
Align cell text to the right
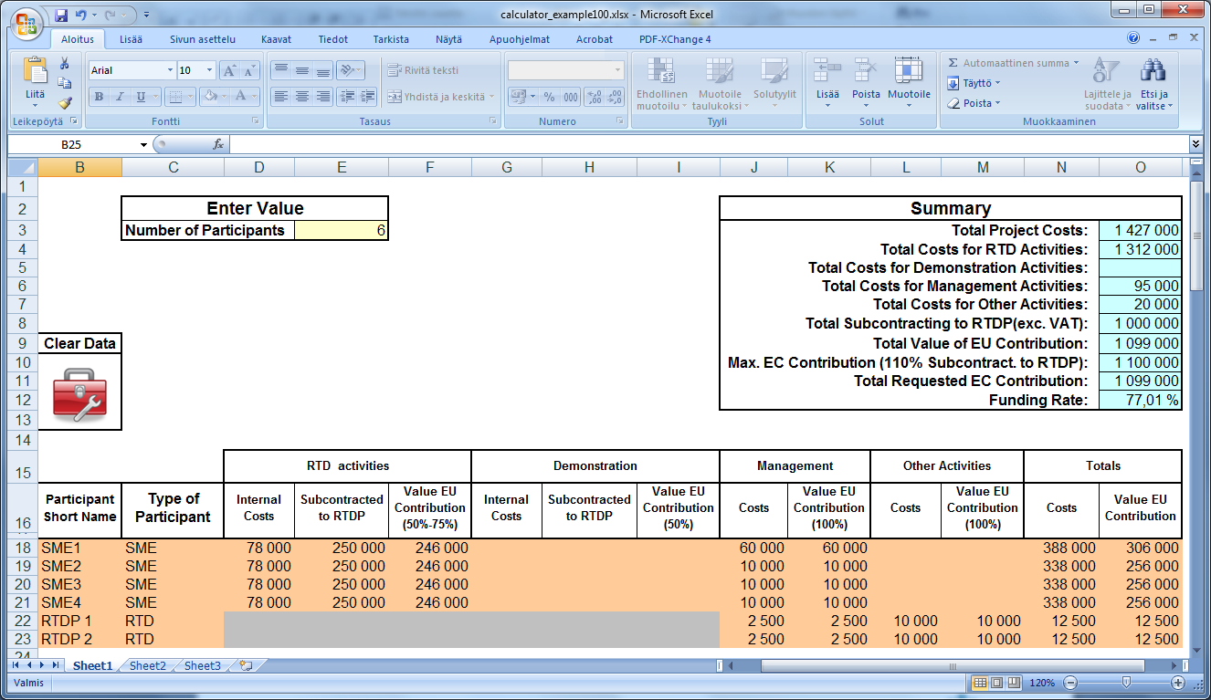[x=322, y=97]
